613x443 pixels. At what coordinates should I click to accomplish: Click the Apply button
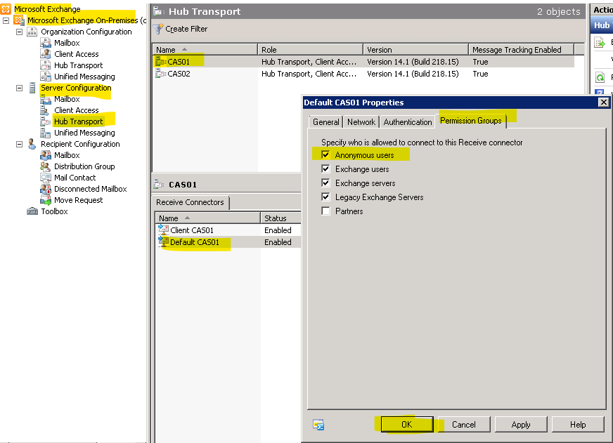click(x=520, y=425)
